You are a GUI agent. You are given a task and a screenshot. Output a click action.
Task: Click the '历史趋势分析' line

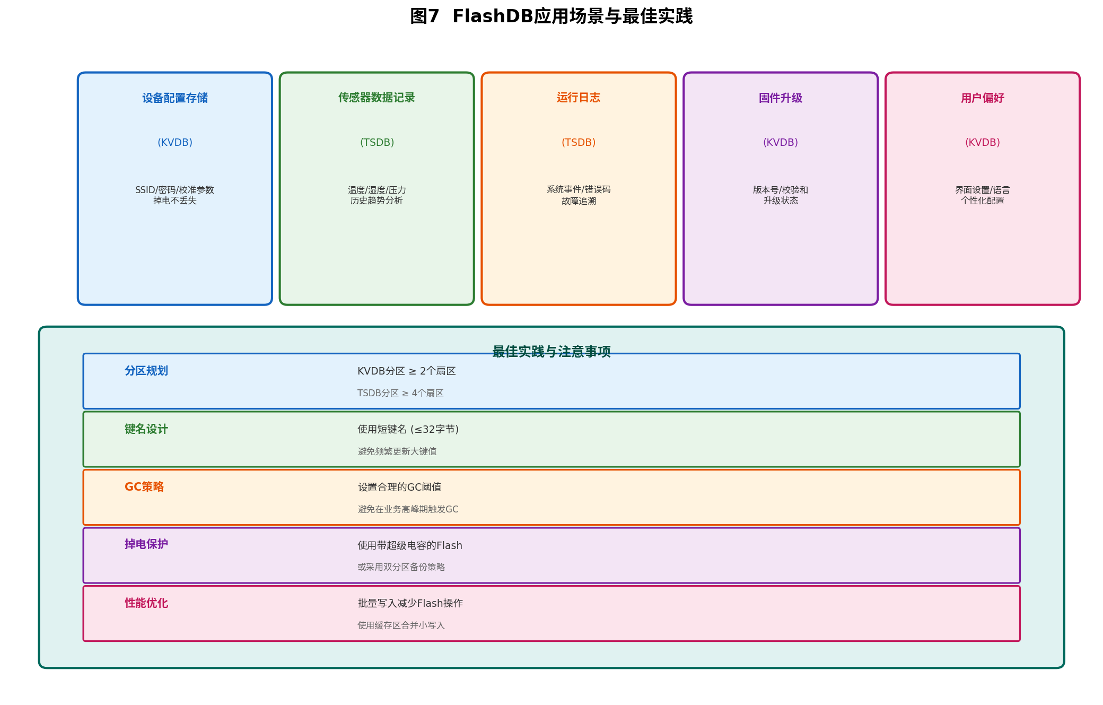[377, 201]
